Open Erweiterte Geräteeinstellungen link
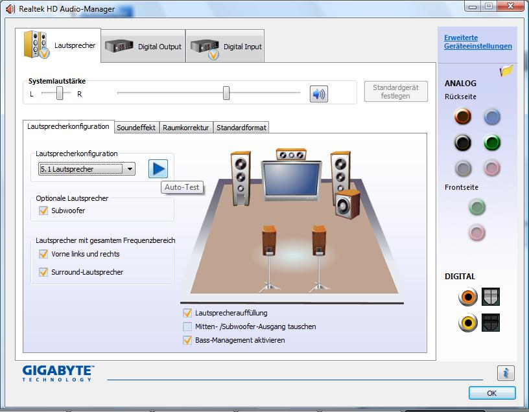 478,42
